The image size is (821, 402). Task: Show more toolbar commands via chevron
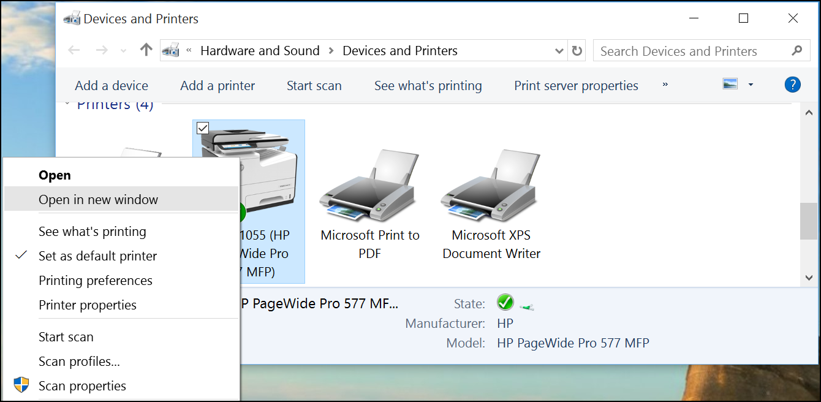coord(665,85)
